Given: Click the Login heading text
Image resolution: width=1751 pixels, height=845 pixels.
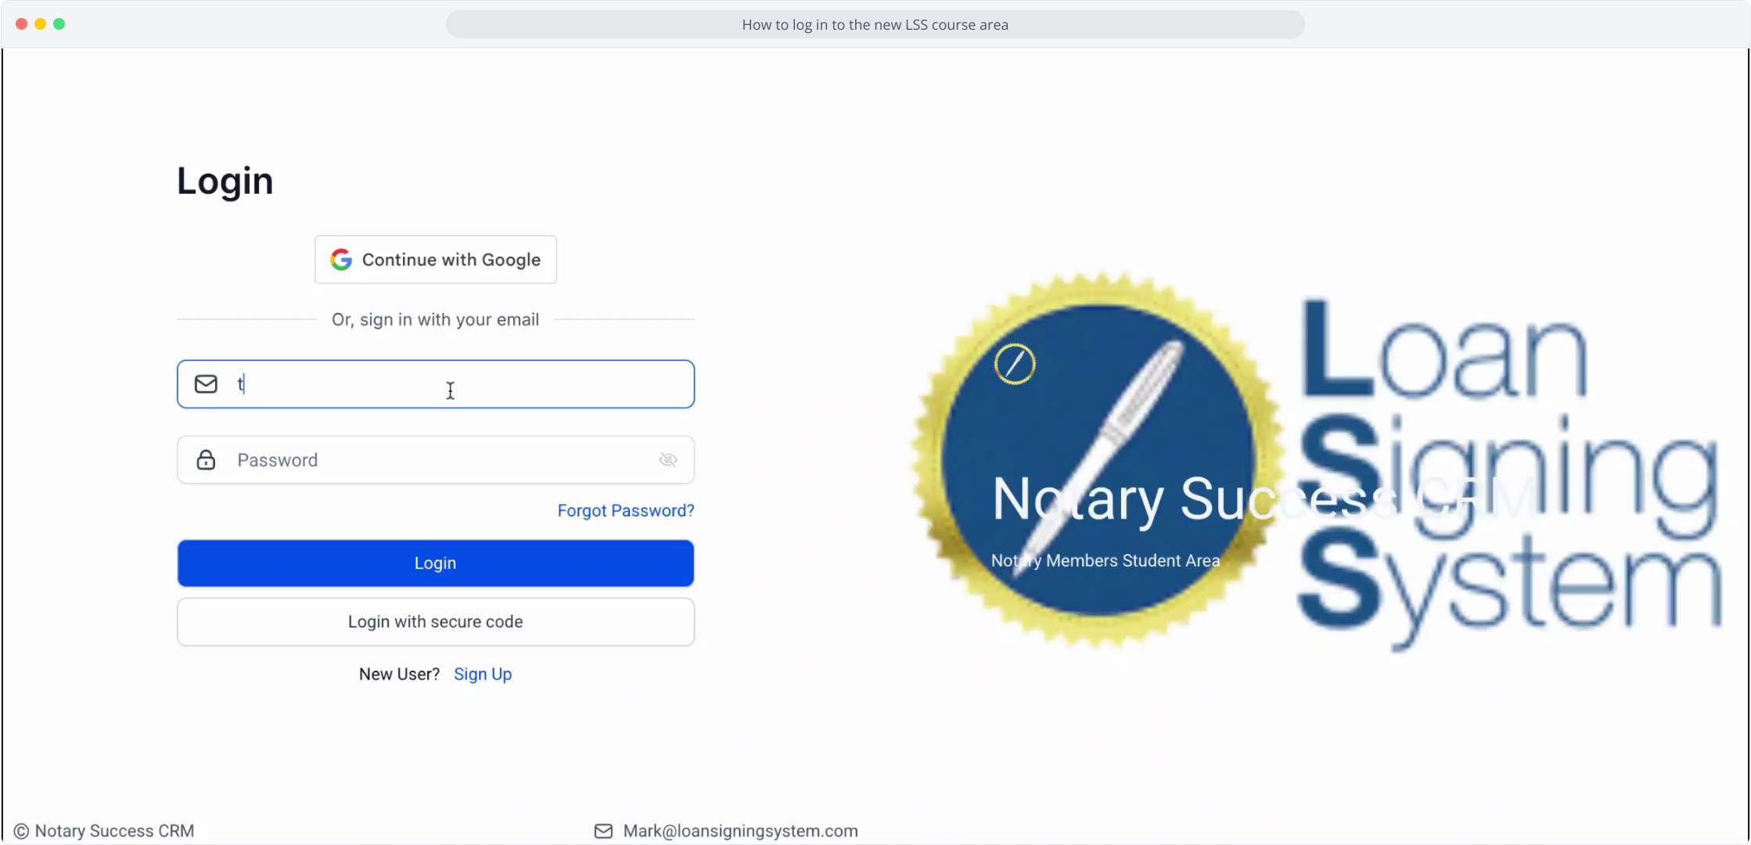Looking at the screenshot, I should pyautogui.click(x=225, y=182).
